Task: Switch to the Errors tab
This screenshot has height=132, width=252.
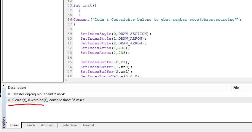Action: coord(14,125)
